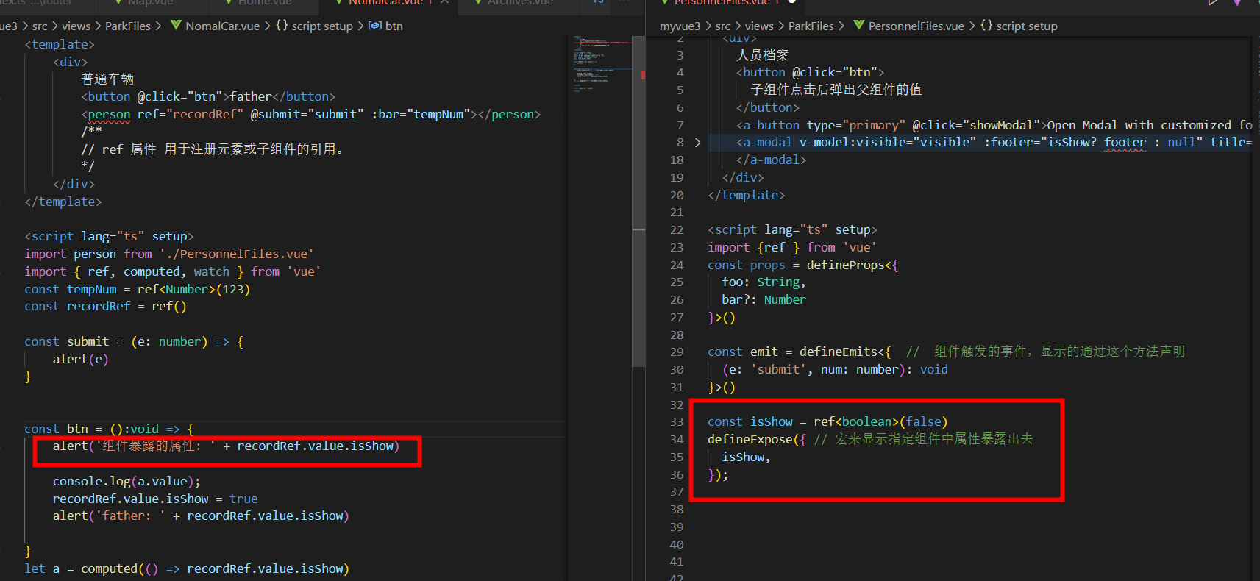Open ParkFiles breadcrumb in left editor

point(127,26)
